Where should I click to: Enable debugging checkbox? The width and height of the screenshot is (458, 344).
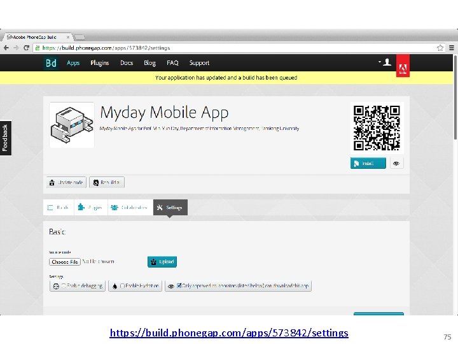coord(64,286)
